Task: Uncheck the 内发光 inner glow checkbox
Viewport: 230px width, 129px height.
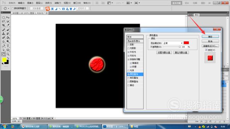Action: [x=128, y=56]
